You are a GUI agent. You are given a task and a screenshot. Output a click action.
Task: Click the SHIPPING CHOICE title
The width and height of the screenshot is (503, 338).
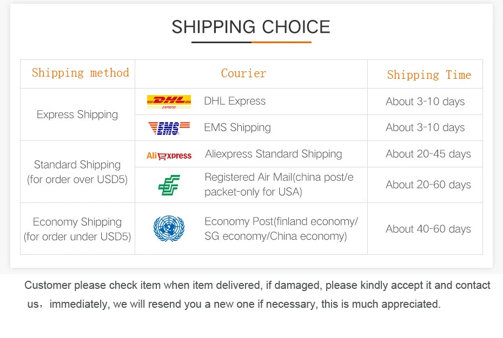[251, 26]
